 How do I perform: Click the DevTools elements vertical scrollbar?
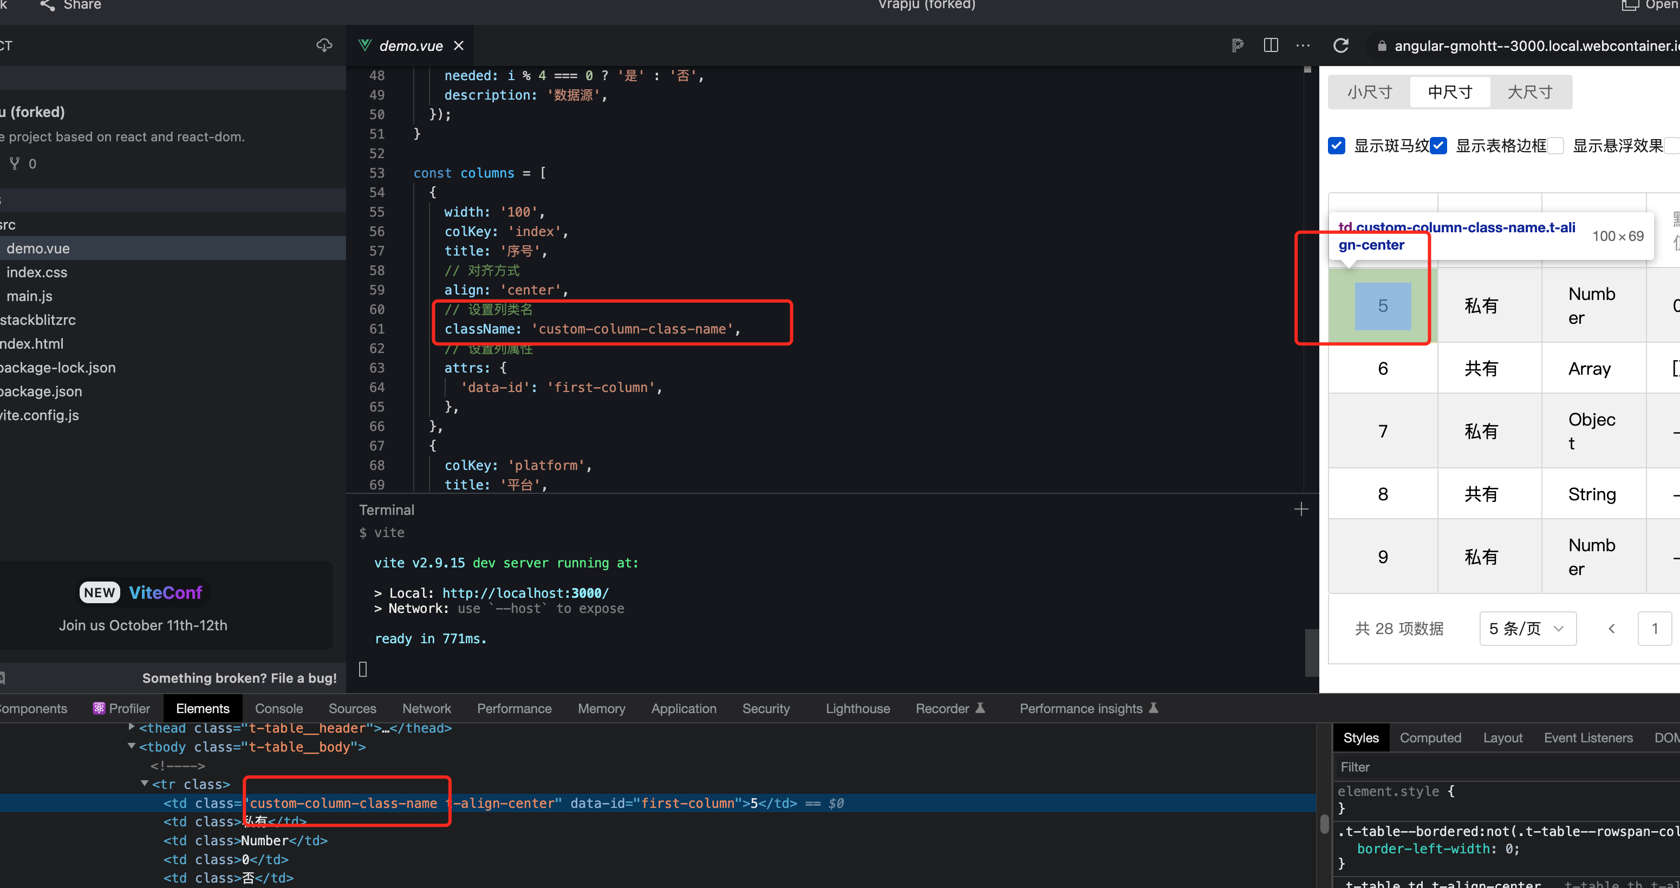[x=1324, y=824]
